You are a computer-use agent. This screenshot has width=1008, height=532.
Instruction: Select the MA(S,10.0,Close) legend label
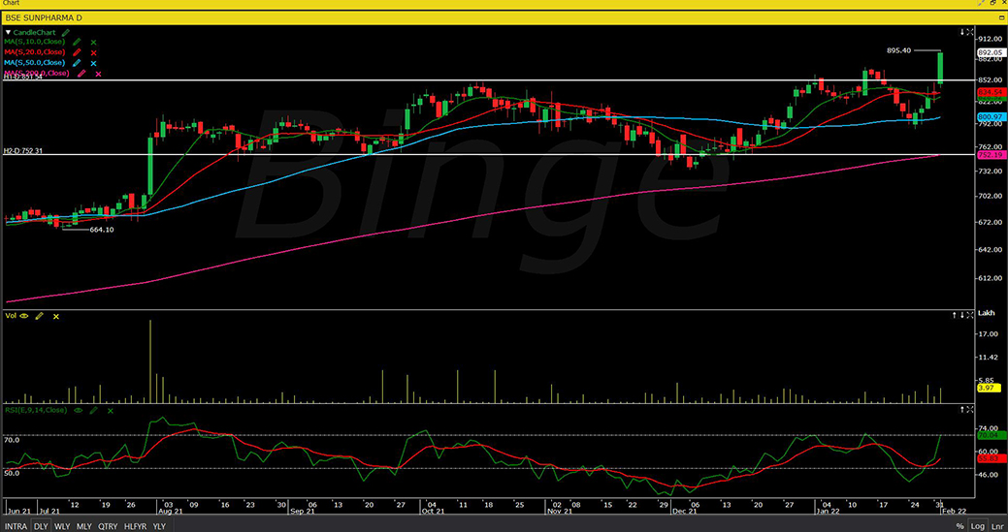pos(35,42)
